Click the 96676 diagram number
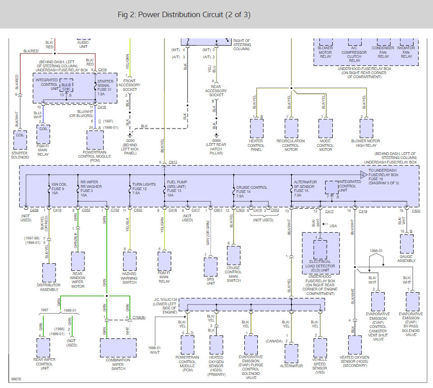This screenshot has height=388, width=433. 16,379
